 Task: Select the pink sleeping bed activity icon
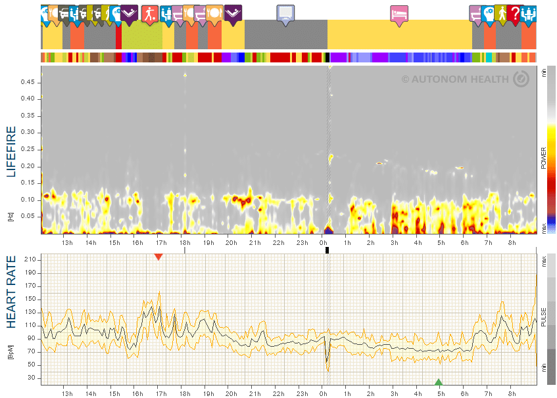(x=399, y=15)
